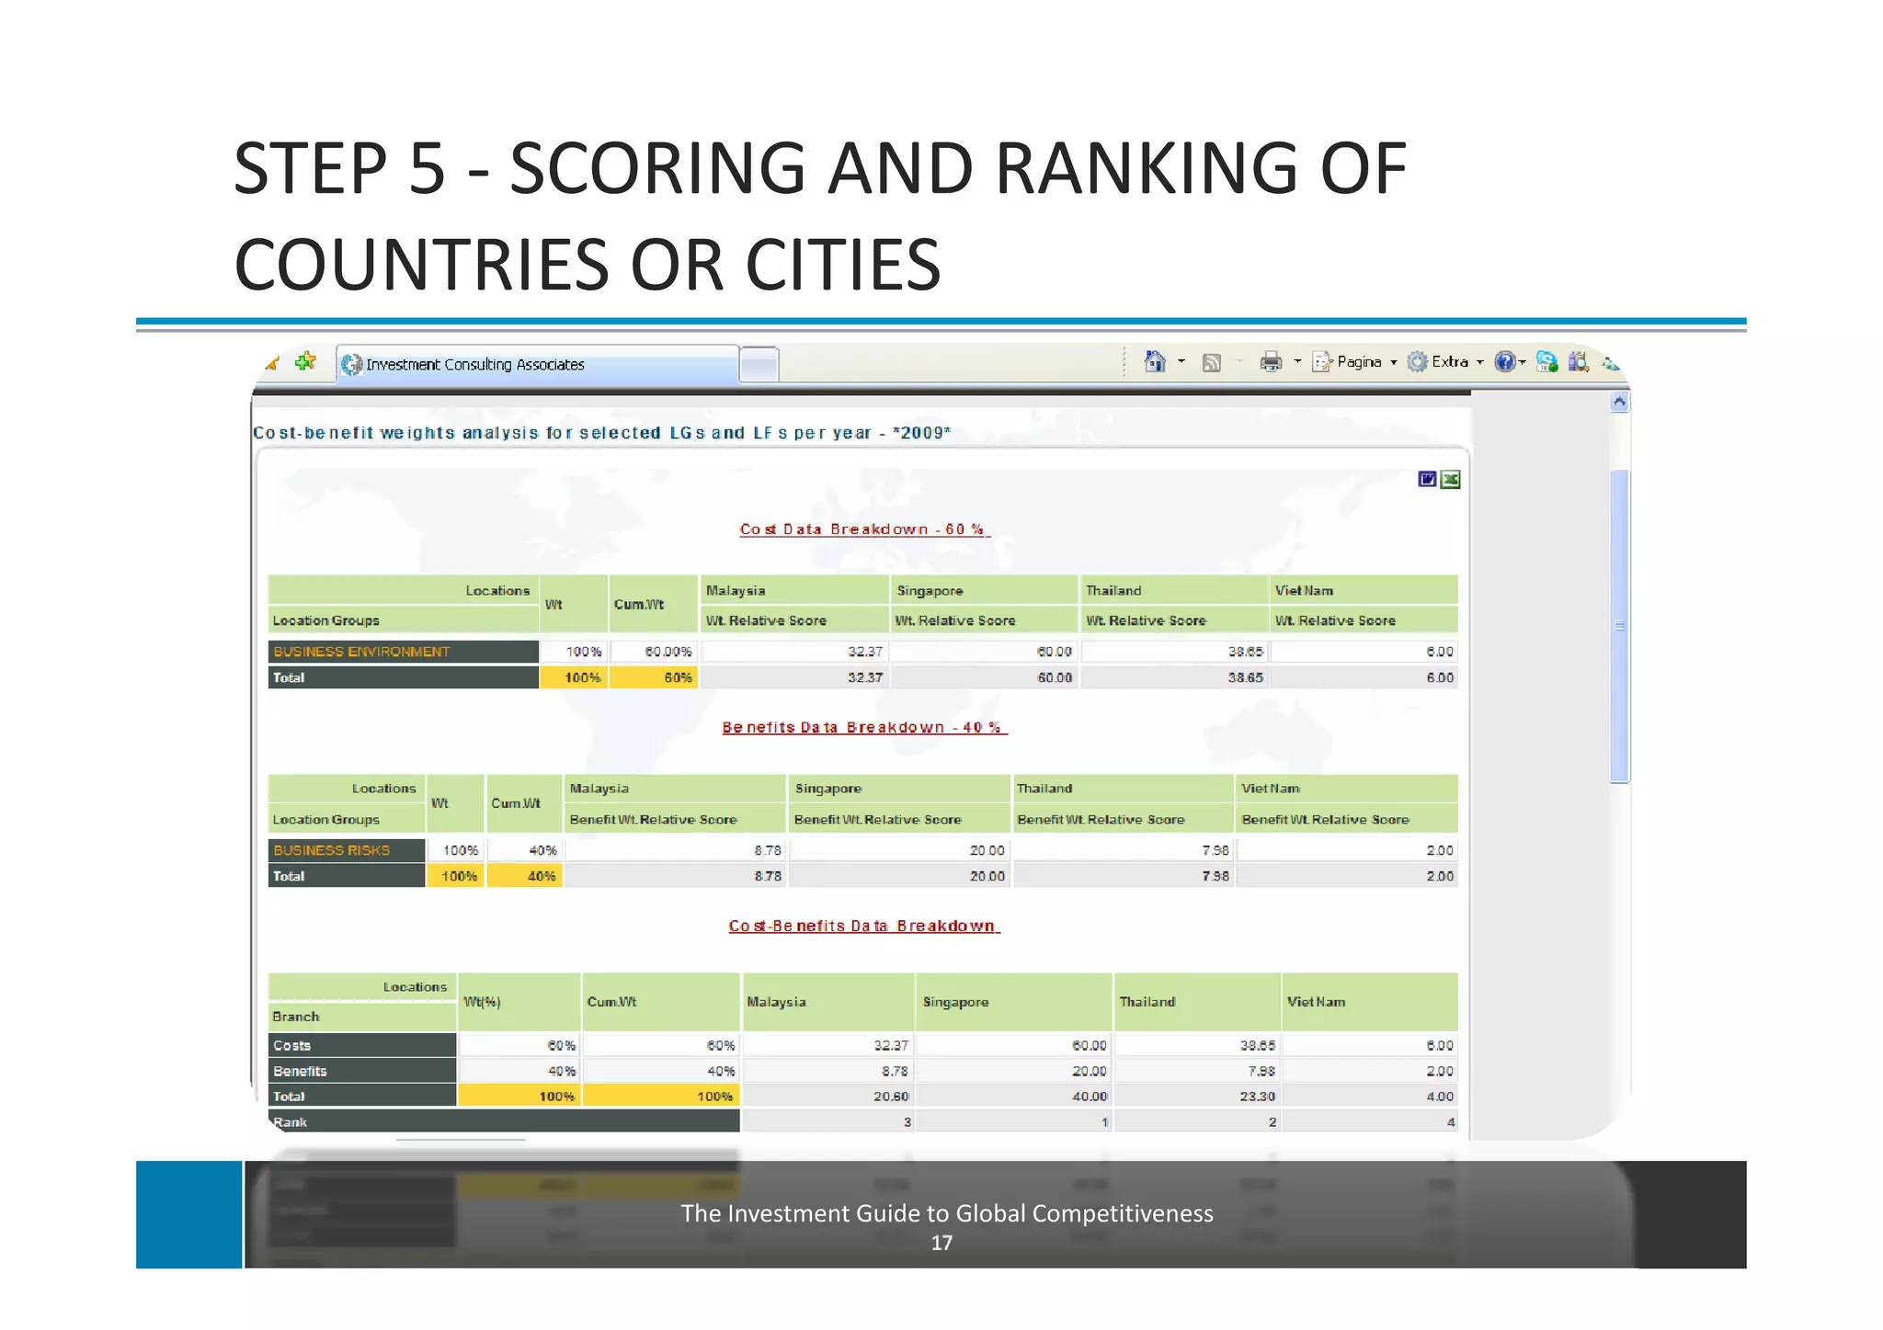
Task: Click yellow 60% total Cum.Wt cell
Action: pos(654,677)
